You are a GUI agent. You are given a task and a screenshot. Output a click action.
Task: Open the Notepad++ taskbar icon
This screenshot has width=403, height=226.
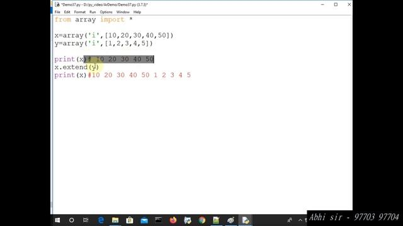tap(216, 220)
